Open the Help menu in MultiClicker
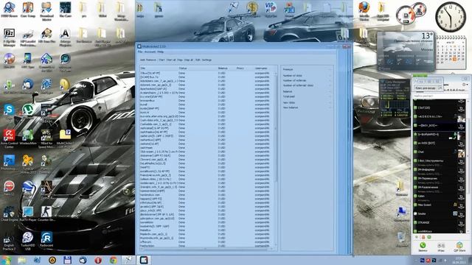Image resolution: width=472 pixels, height=265 pixels. tap(161, 52)
